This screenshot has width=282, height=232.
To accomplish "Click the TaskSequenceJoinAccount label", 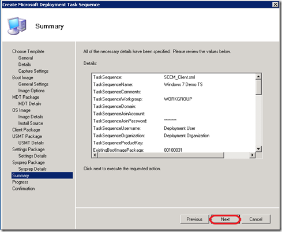I will coord(119,114).
